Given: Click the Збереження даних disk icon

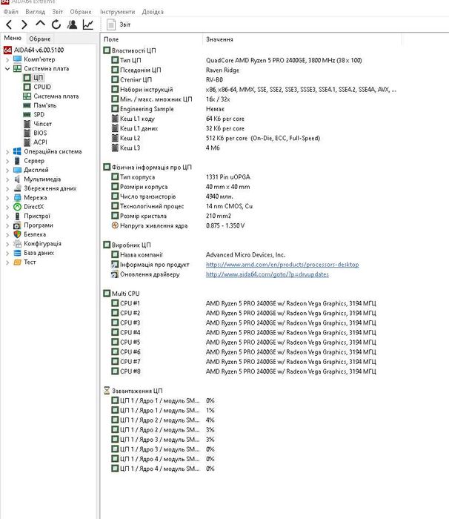Looking at the screenshot, I should pos(17,188).
